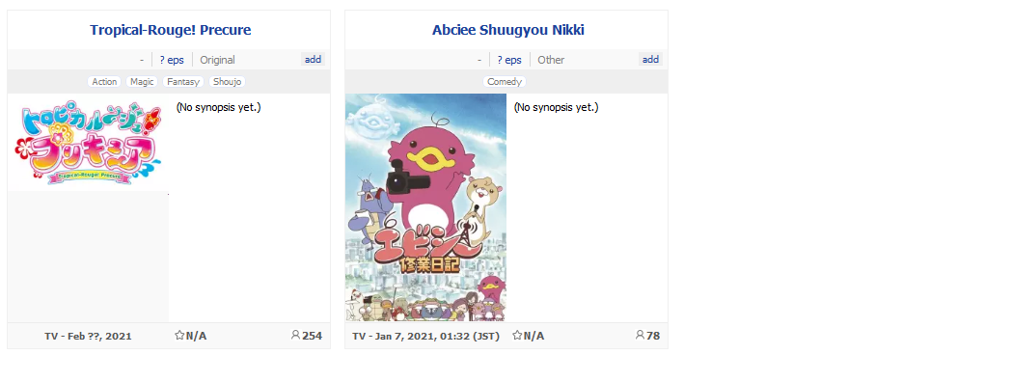Screen dimensions: 1012x382
Task: Click the members icon next to 254
Action: tap(295, 336)
